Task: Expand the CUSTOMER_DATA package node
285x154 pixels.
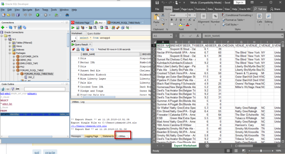Action: coord(14,57)
